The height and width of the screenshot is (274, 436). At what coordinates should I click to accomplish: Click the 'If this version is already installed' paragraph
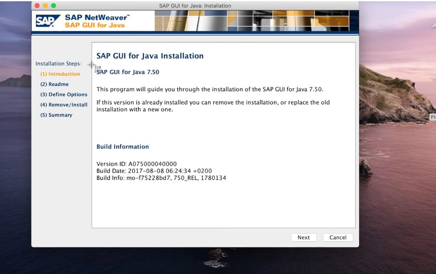pyautogui.click(x=213, y=106)
